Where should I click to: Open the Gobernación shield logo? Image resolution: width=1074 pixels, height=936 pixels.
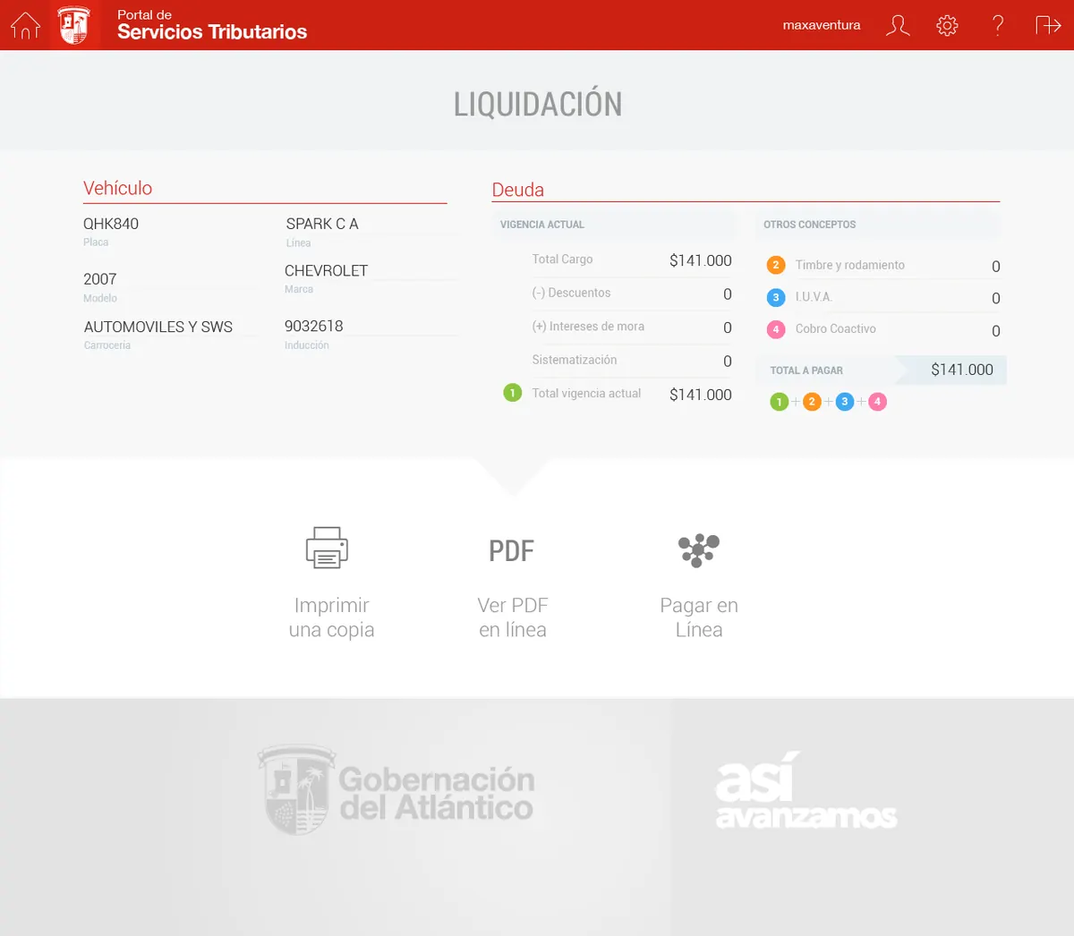coord(74,25)
